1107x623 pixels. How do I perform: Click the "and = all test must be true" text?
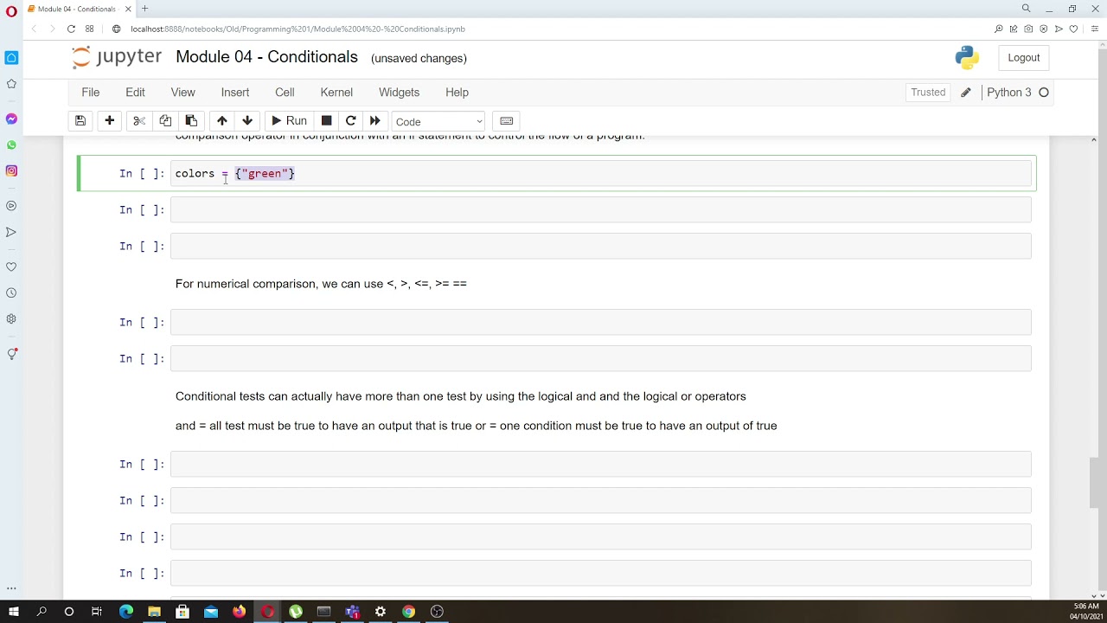click(476, 426)
